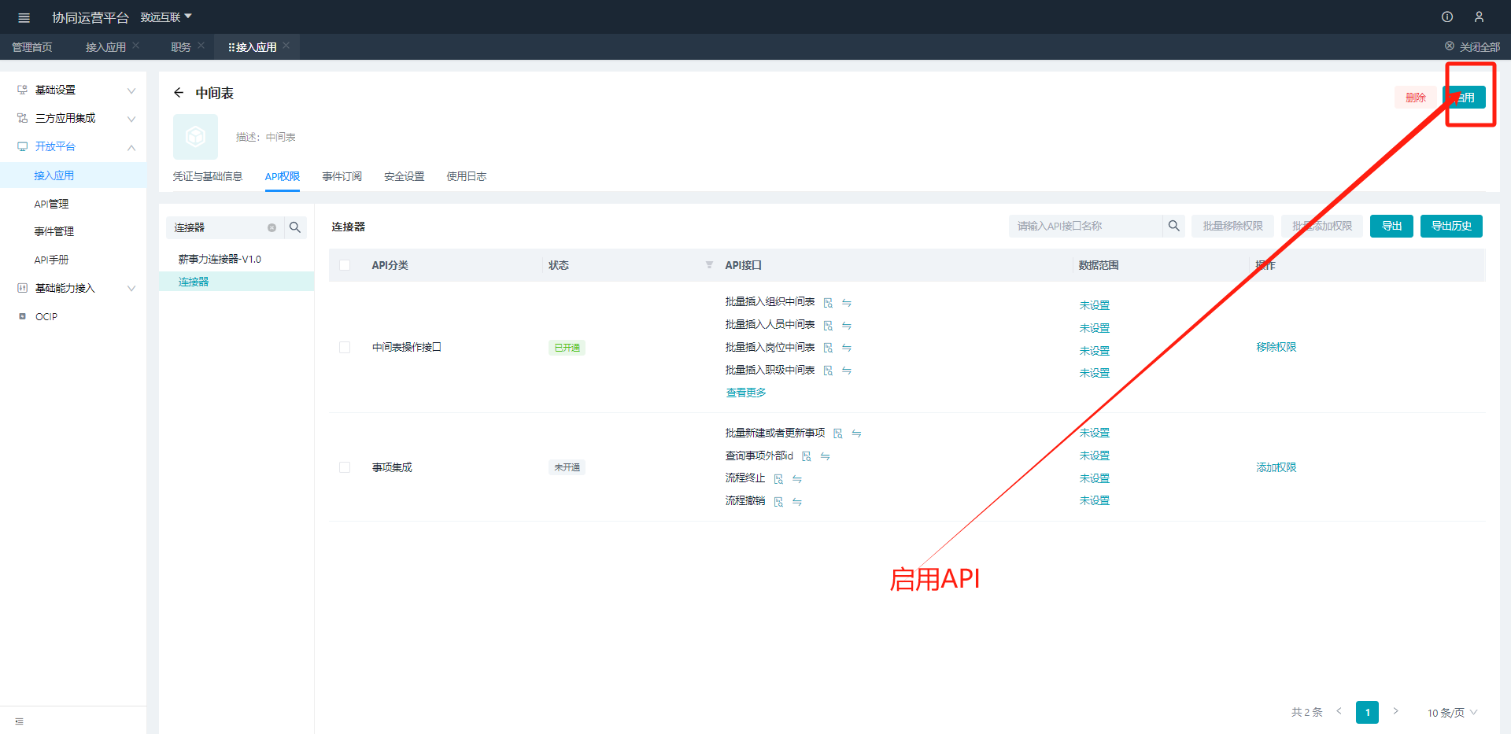The width and height of the screenshot is (1511, 734).
Task: Click the teal 导出 button
Action: 1391,226
